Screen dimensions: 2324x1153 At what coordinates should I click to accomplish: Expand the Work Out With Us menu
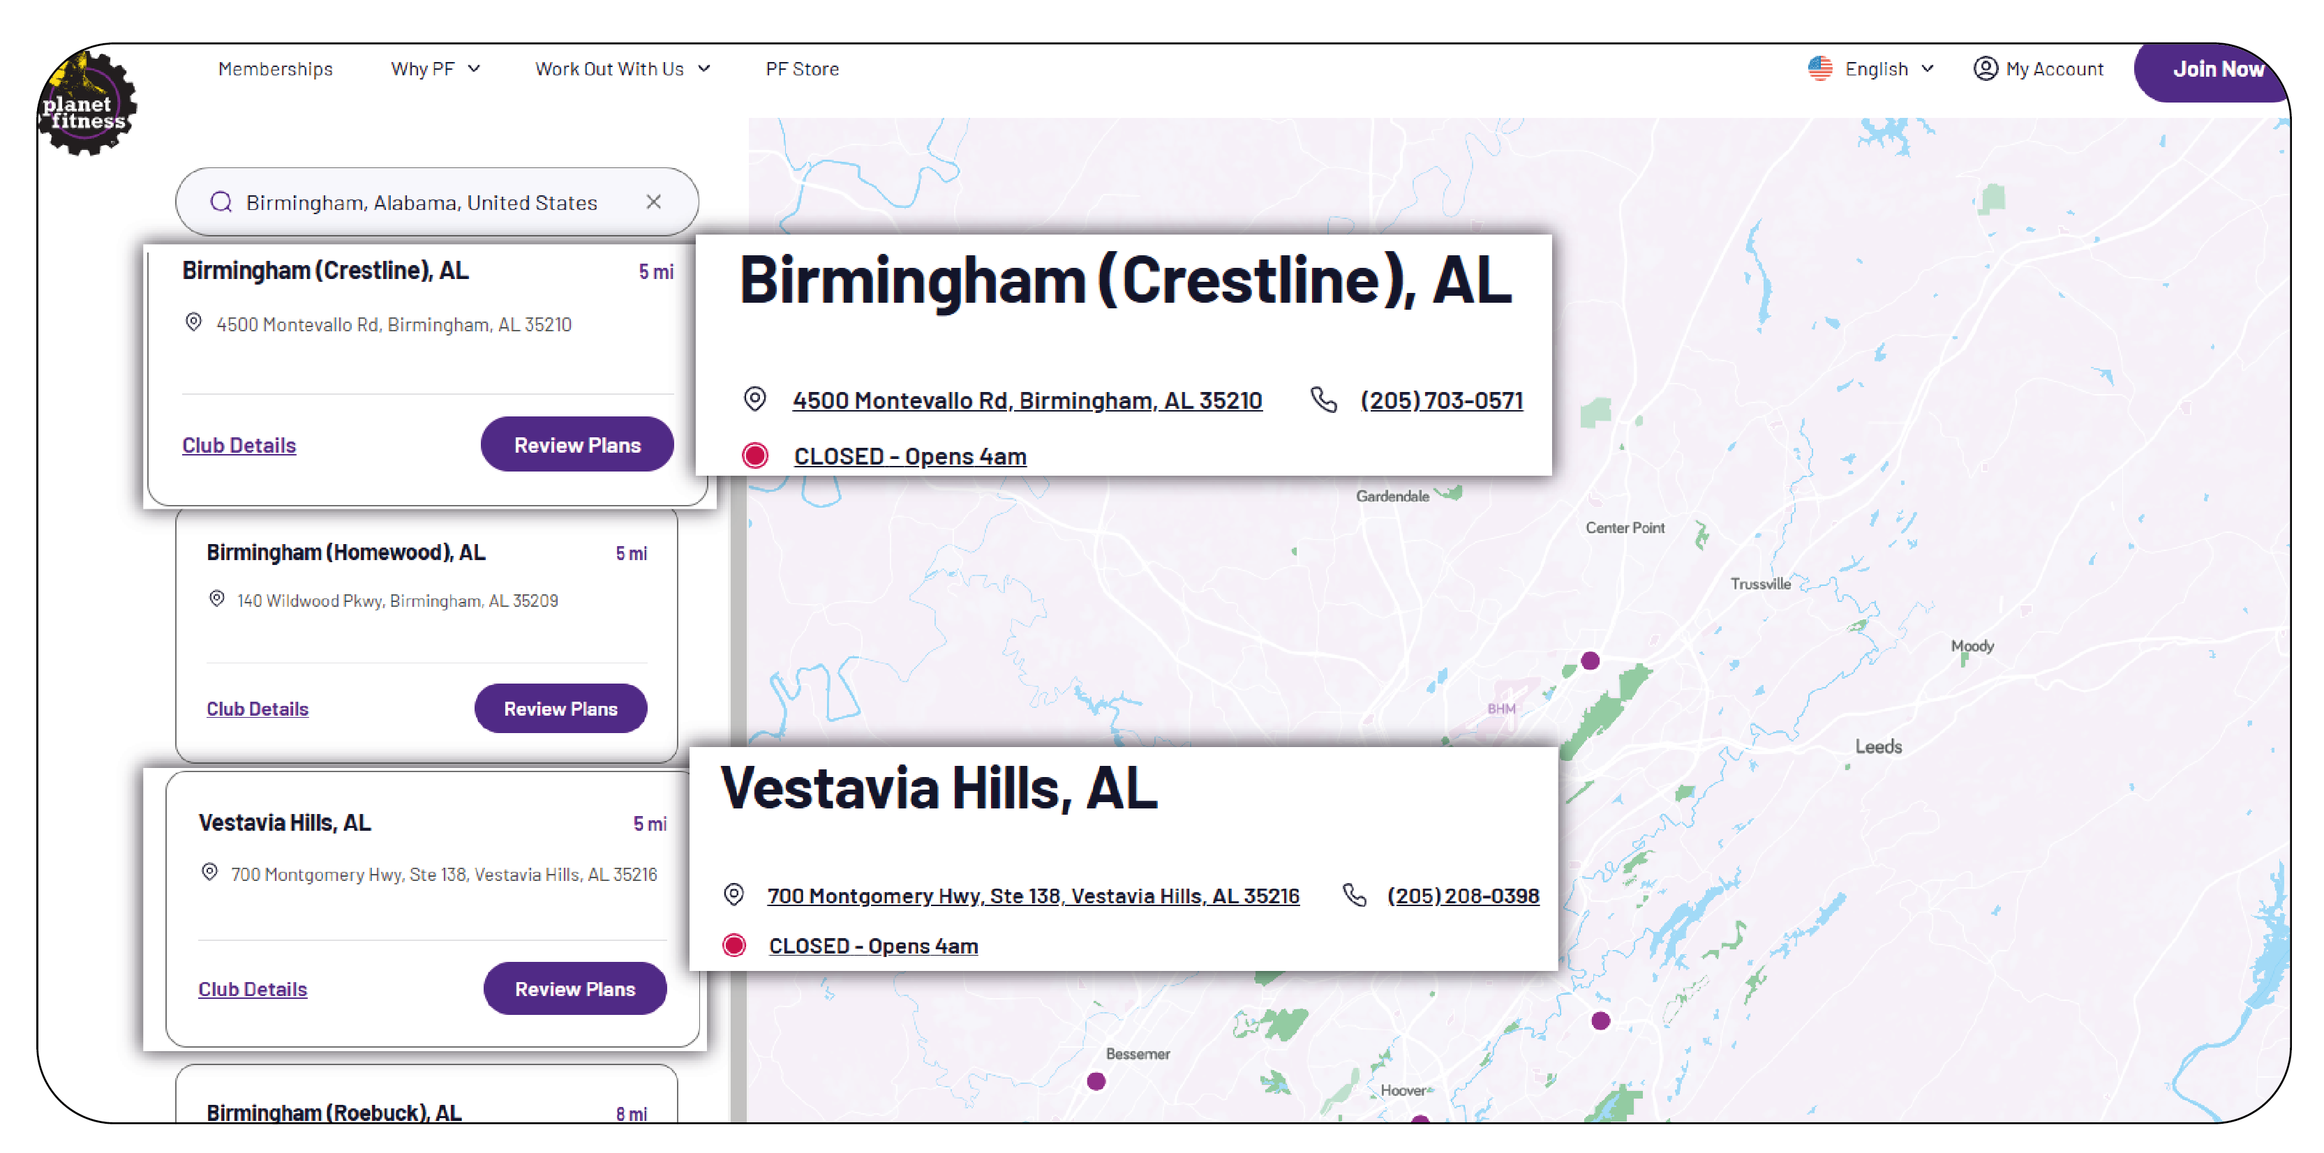point(623,68)
